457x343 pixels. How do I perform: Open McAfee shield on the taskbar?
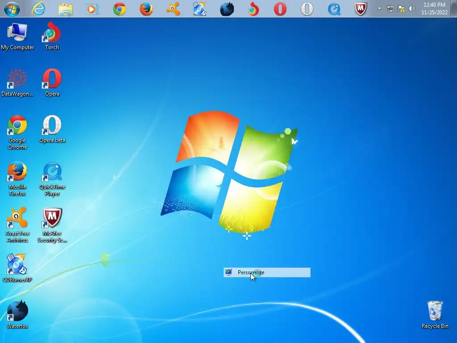tap(361, 9)
